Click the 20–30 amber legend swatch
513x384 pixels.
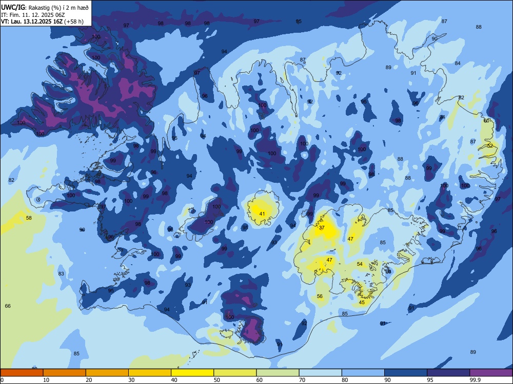pos(107,373)
